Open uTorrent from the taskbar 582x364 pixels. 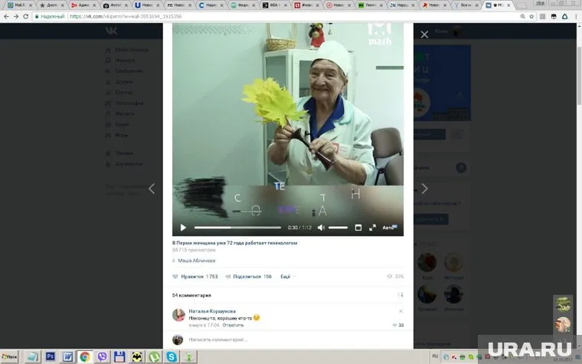click(154, 357)
